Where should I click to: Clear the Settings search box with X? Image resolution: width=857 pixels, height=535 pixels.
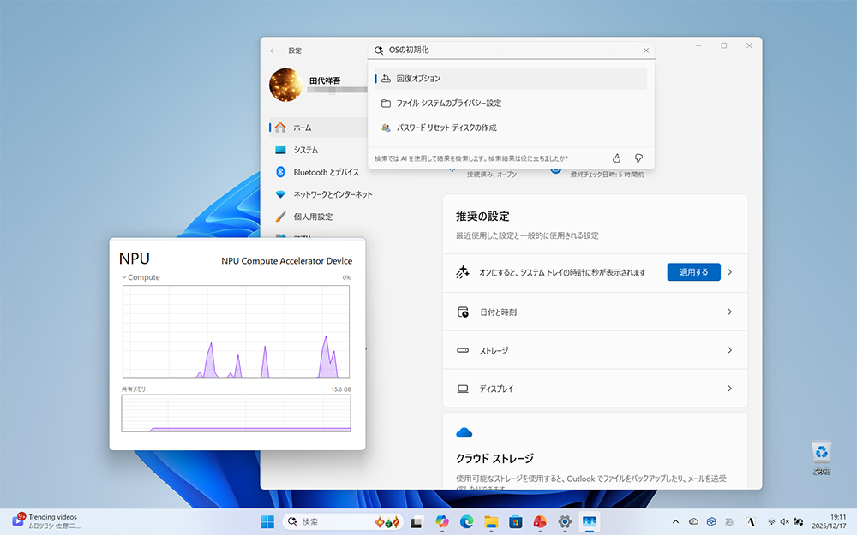click(x=646, y=51)
